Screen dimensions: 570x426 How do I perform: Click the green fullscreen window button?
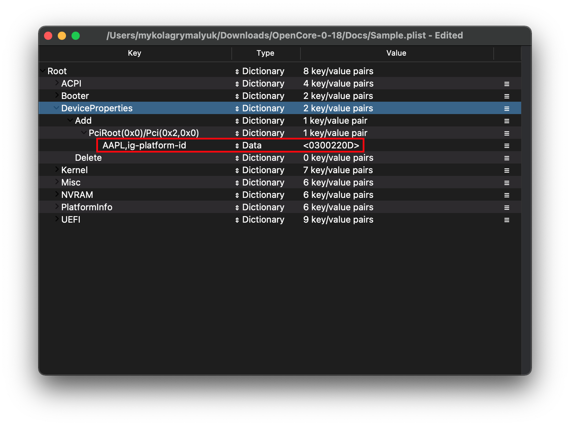[x=76, y=36]
